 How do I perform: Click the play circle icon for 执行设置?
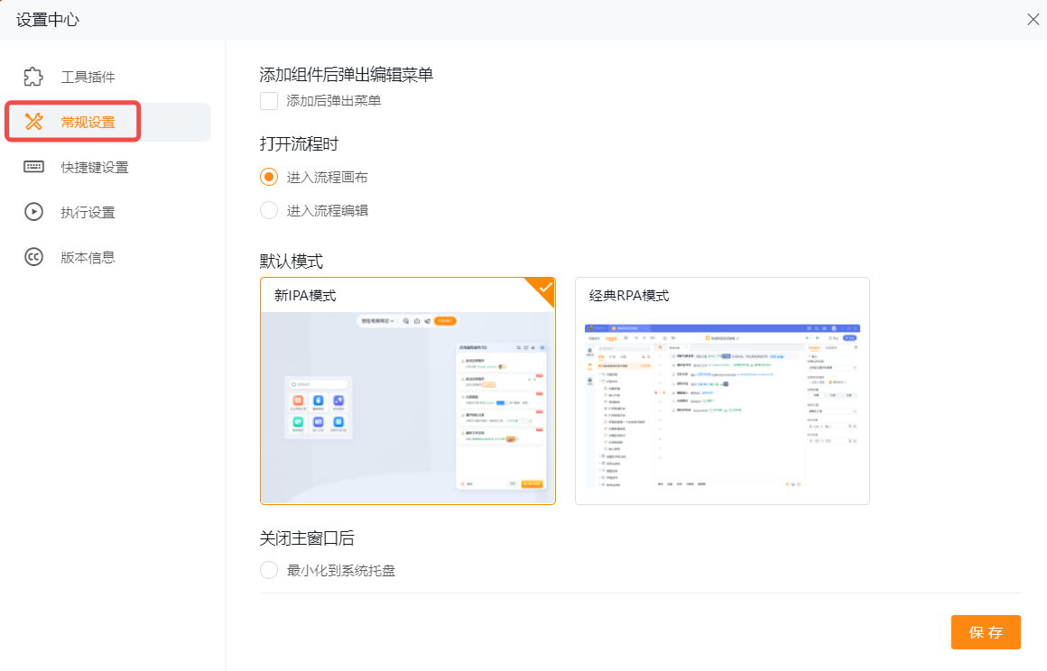coord(33,212)
